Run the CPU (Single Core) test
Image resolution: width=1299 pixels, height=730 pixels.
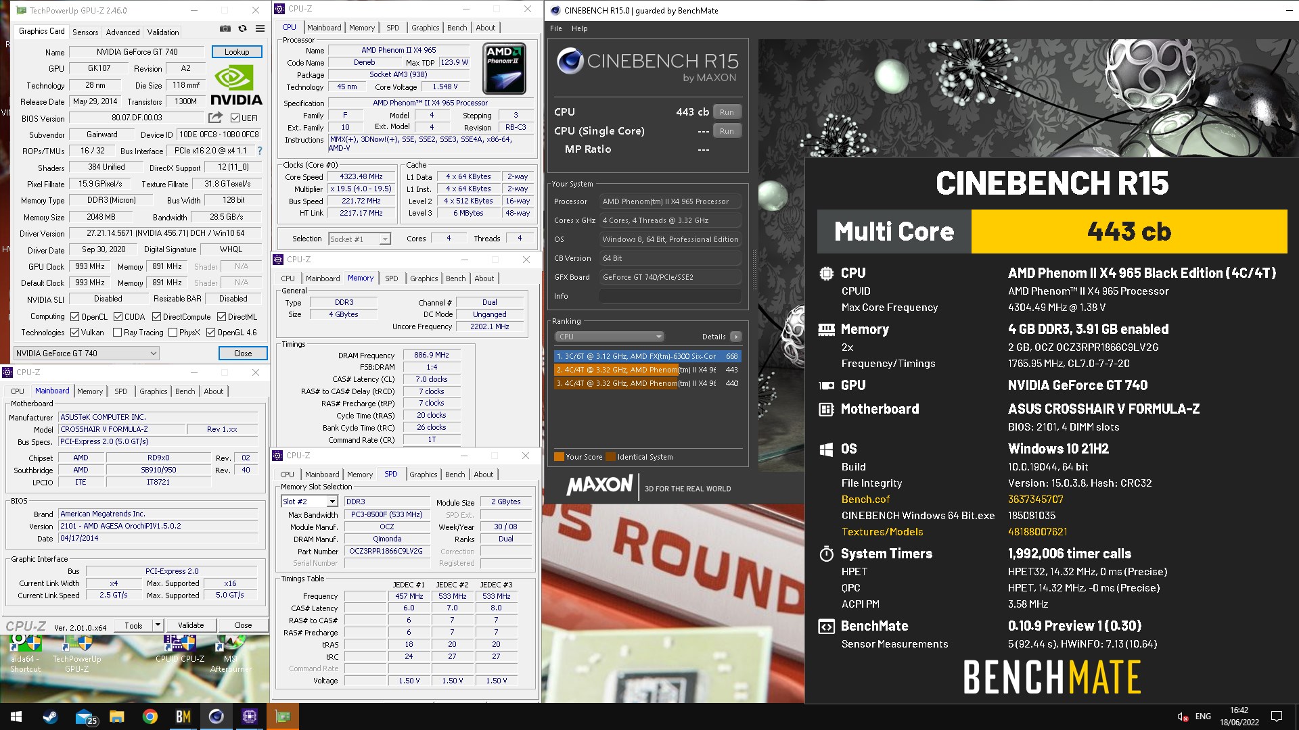tap(727, 131)
